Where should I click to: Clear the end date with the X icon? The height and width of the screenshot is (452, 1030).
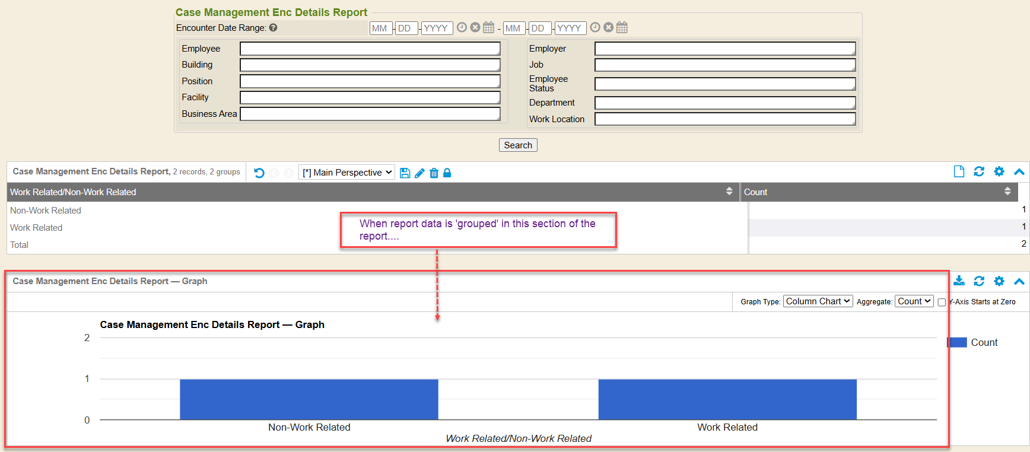pyautogui.click(x=608, y=27)
